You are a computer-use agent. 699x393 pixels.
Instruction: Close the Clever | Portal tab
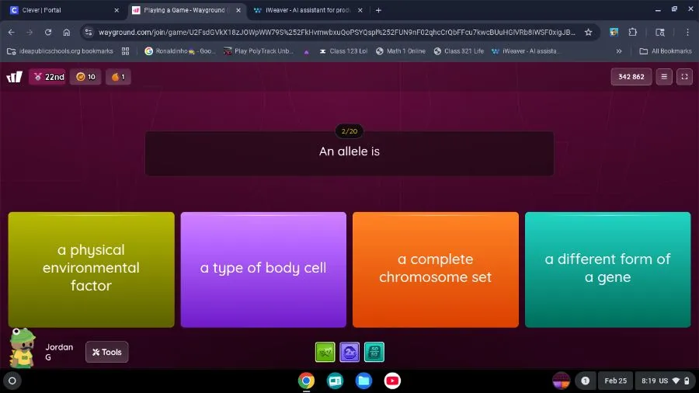coord(116,10)
